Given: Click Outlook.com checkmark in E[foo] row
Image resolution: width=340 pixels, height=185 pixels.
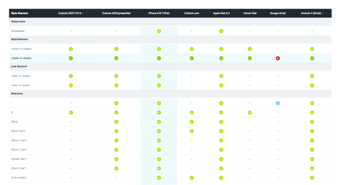Looking at the screenshot, I should 192,122.
